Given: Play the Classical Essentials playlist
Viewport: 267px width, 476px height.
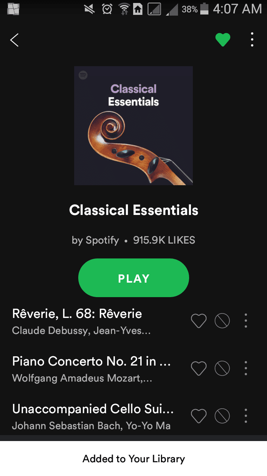Looking at the screenshot, I should (133, 278).
